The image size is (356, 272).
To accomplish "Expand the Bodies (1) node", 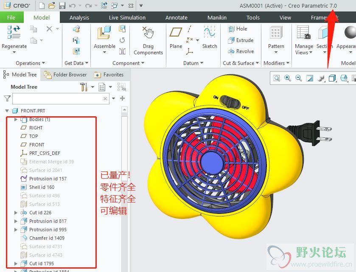I will click(x=16, y=119).
